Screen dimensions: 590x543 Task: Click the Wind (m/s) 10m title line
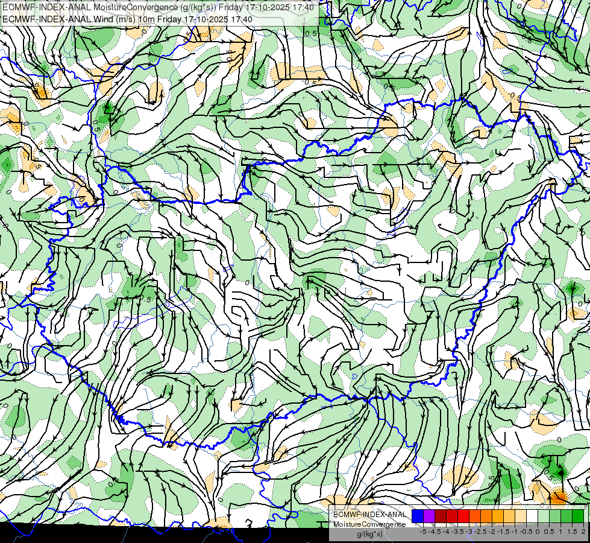click(x=127, y=19)
